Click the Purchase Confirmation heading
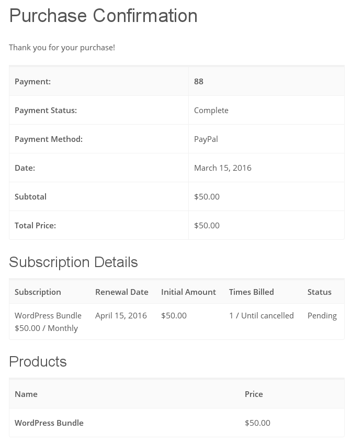The height and width of the screenshot is (442, 352). (x=103, y=16)
